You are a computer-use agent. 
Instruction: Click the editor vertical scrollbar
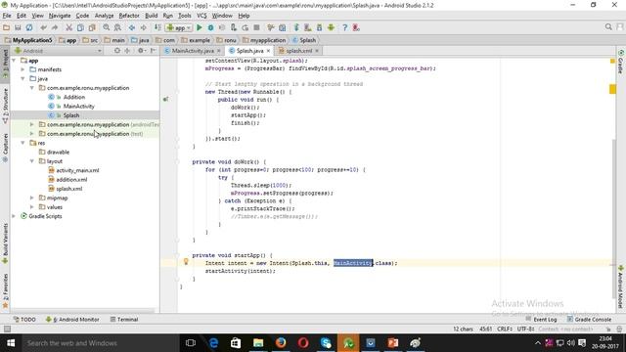[613, 219]
